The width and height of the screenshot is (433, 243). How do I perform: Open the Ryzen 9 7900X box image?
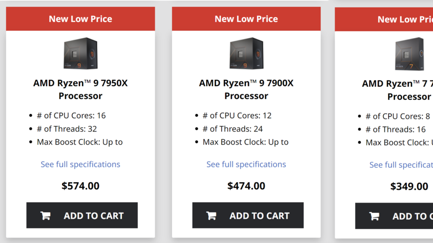[x=246, y=53]
